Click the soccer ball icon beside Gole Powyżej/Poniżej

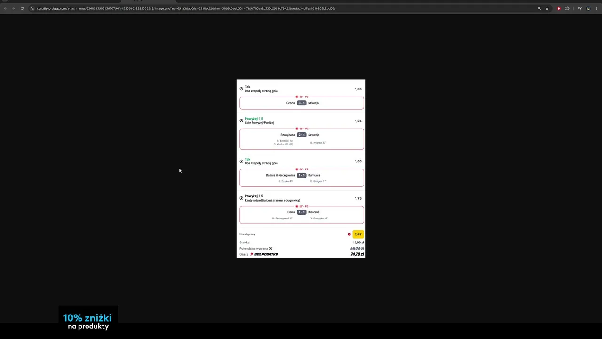tap(241, 121)
